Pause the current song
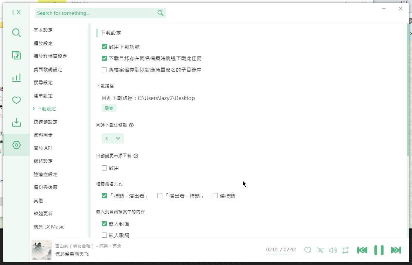The image size is (412, 265). (379, 250)
